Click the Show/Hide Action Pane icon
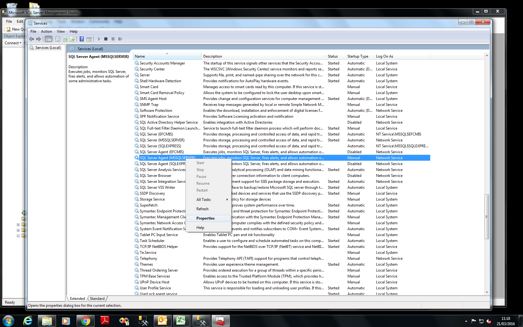Screen dimensions: 523x327 coord(89,39)
